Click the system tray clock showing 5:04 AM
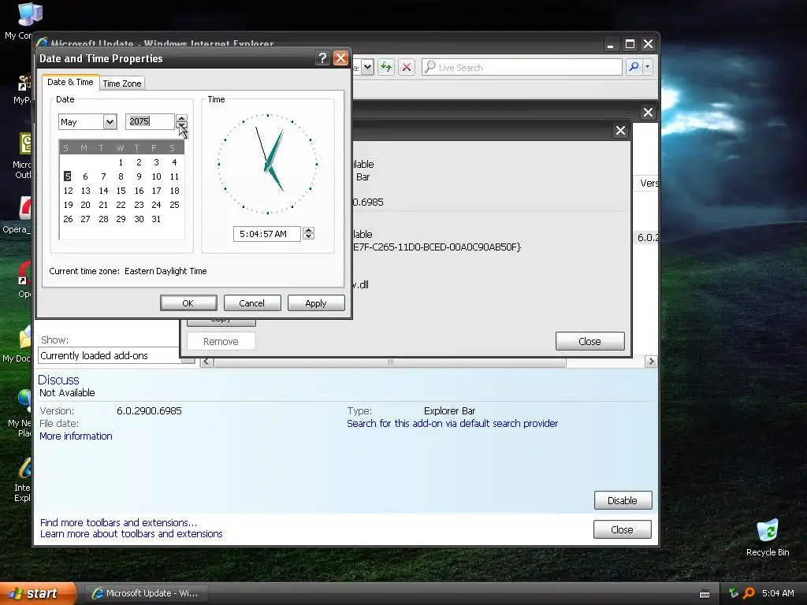Viewport: 807px width, 605px height. (x=778, y=593)
